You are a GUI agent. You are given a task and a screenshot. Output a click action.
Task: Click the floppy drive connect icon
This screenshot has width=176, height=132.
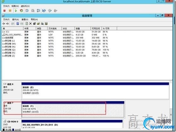point(44,10)
